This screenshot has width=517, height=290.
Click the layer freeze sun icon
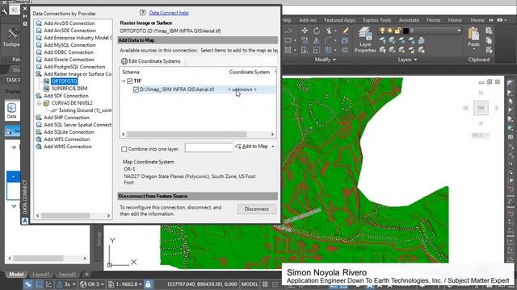390,31
